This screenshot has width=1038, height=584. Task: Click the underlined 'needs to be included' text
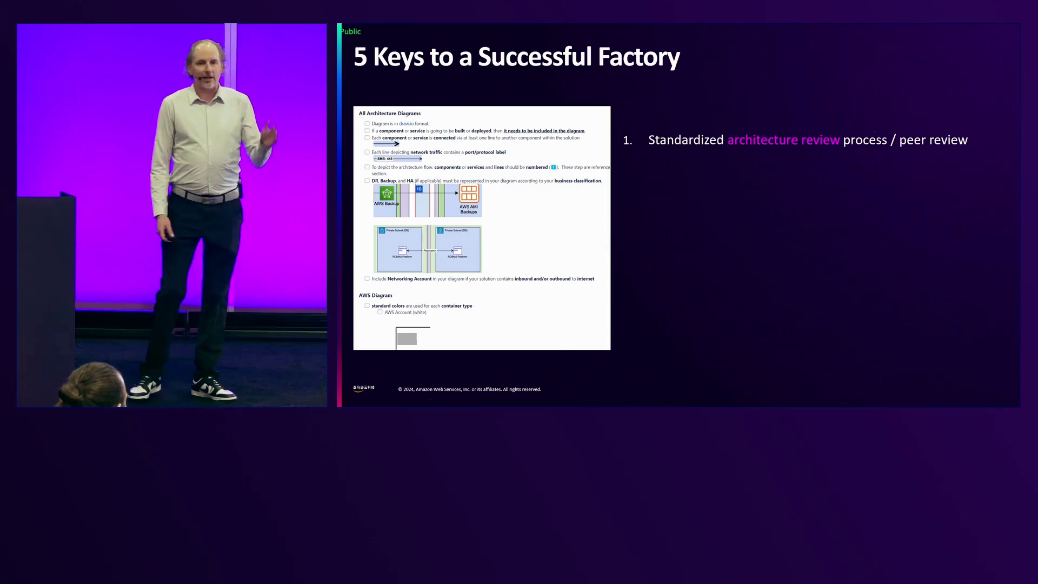point(543,131)
